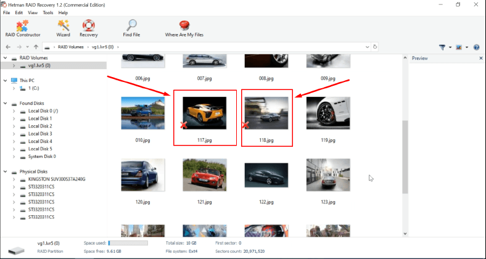Viewport: 486px width, 259px height.
Task: Select the 119.jpg white car thumbnail
Action: coord(328,113)
